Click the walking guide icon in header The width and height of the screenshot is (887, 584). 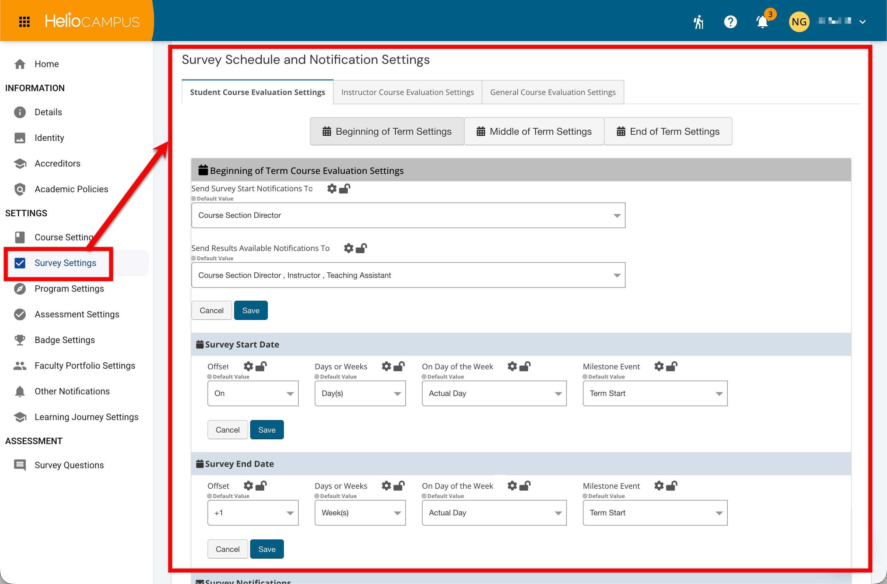pos(698,22)
